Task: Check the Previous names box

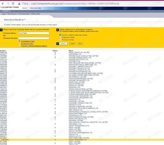Action: 60,40
